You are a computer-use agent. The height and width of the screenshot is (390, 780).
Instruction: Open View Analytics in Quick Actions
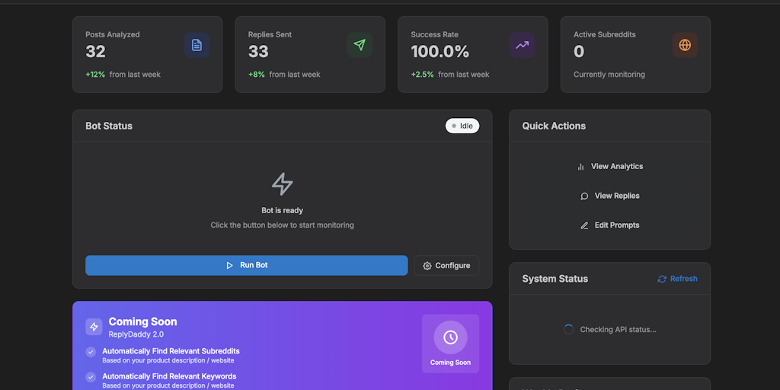pos(609,166)
